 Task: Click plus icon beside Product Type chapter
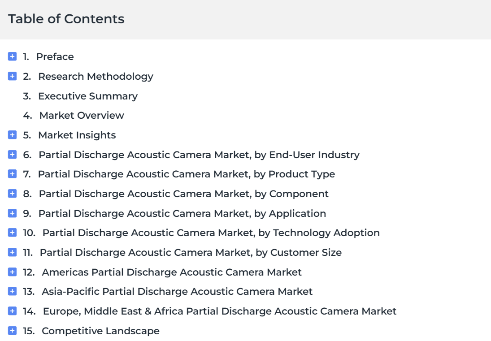click(x=12, y=174)
